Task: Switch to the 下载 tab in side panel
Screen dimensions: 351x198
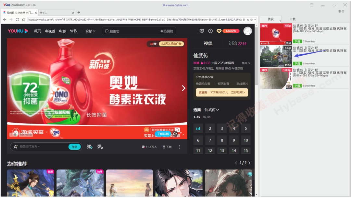Action: (x=292, y=19)
